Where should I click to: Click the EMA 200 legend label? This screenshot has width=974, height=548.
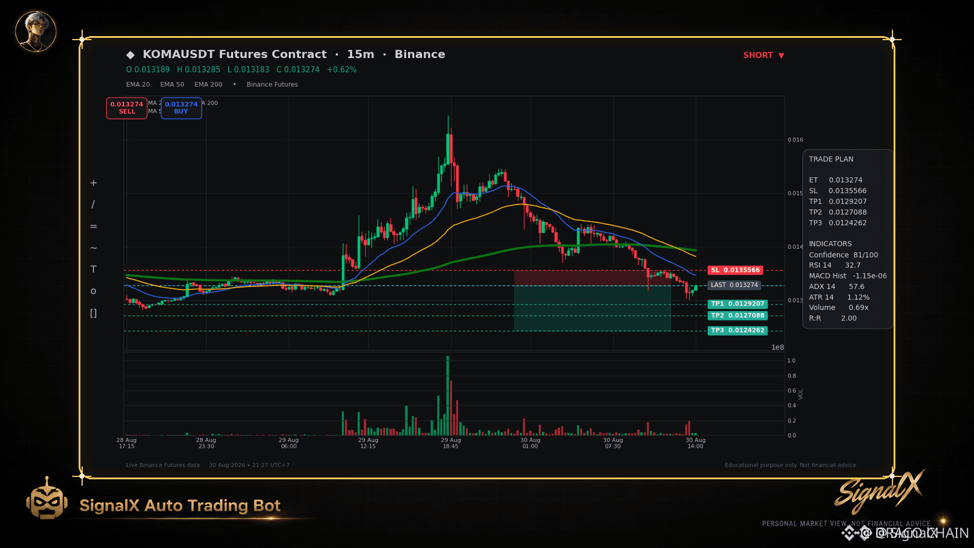pos(209,84)
